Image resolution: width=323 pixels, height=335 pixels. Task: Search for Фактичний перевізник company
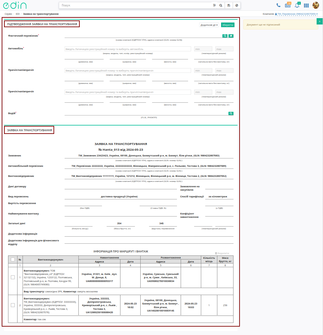click(225, 36)
